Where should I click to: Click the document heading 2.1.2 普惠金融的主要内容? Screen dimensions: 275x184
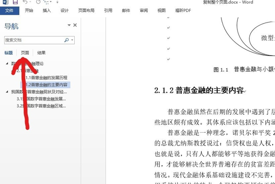(x=199, y=90)
